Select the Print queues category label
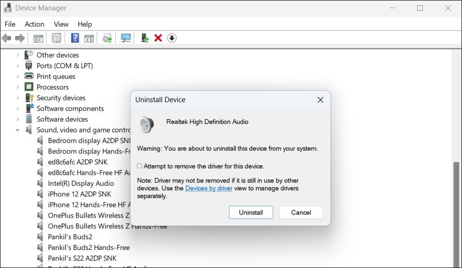Screen dimensions: 462x268 [56, 77]
